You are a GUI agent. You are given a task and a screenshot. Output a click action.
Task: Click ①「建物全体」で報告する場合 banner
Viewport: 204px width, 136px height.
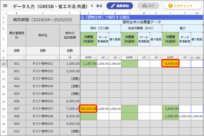pyautogui.click(x=141, y=17)
